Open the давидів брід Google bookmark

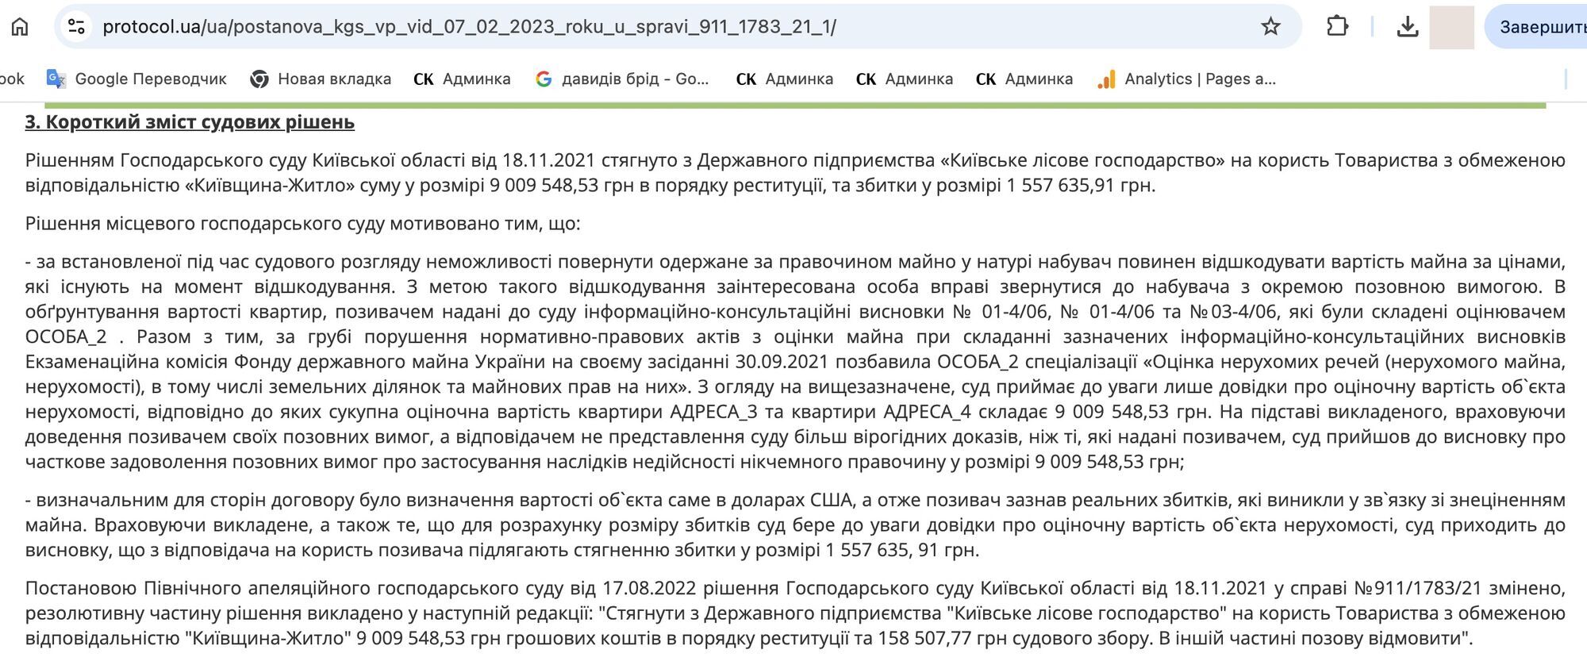[x=622, y=79]
